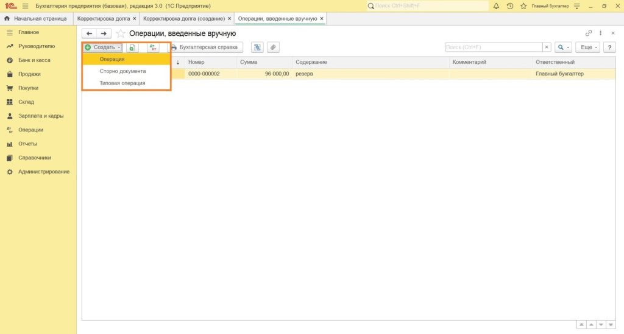Open Зарплата и кадры section in sidebar
This screenshot has width=624, height=334.
pyautogui.click(x=41, y=116)
